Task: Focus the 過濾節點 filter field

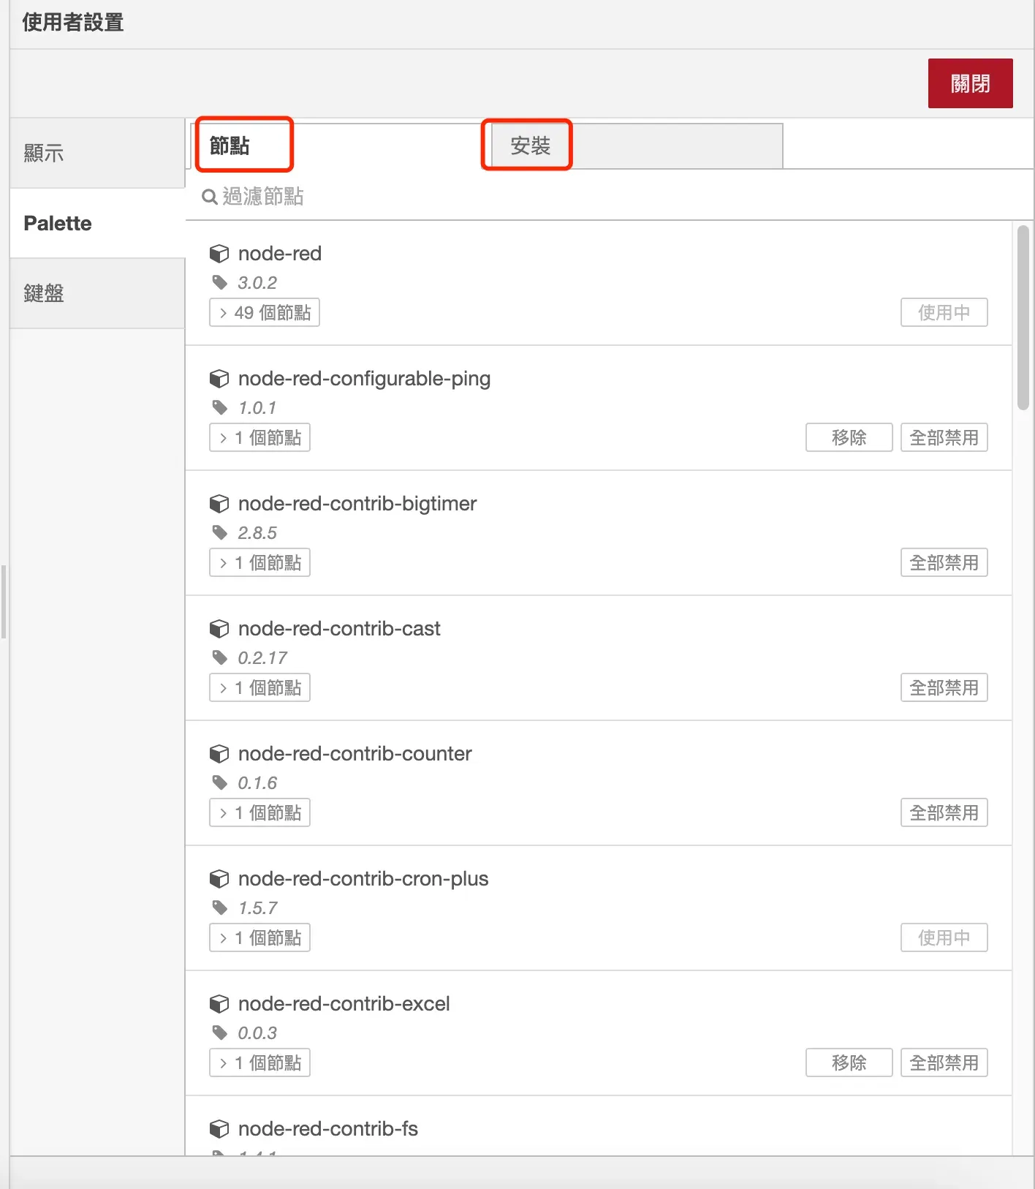Action: click(610, 197)
